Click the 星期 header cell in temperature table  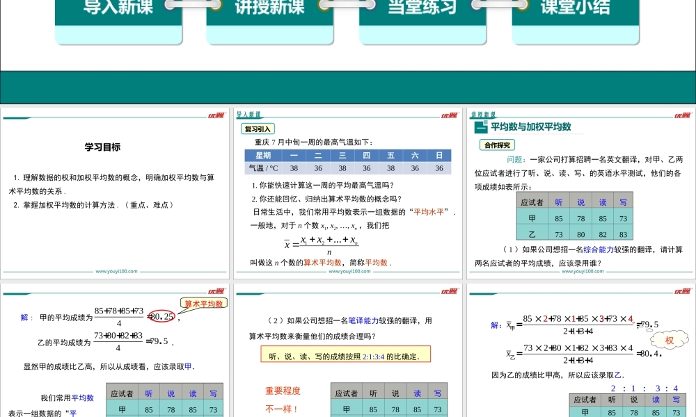point(263,155)
